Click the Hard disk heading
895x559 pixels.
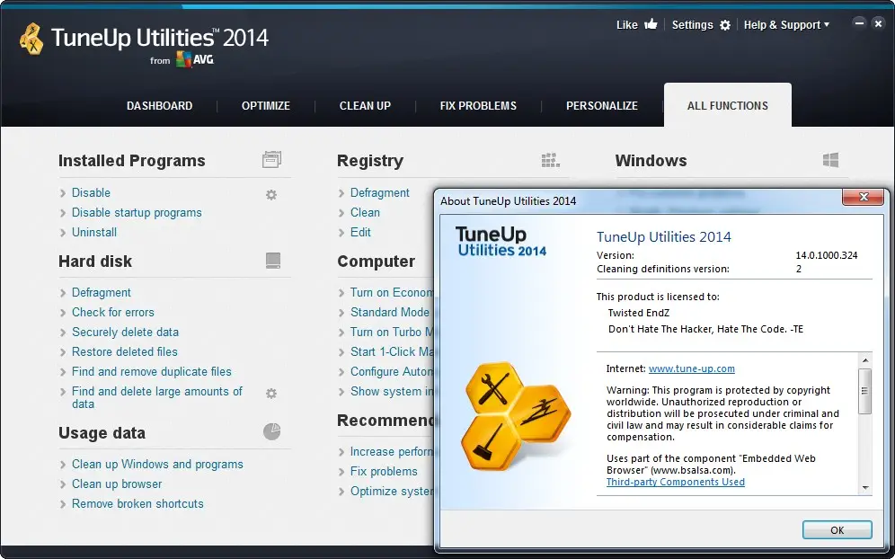(x=95, y=261)
